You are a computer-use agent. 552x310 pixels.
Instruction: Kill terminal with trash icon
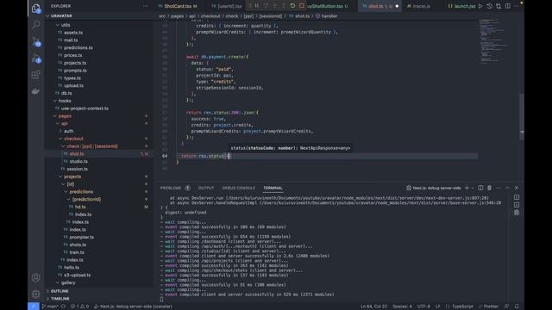click(489, 188)
